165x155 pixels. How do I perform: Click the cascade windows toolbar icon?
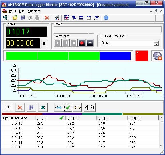click(x=74, y=18)
